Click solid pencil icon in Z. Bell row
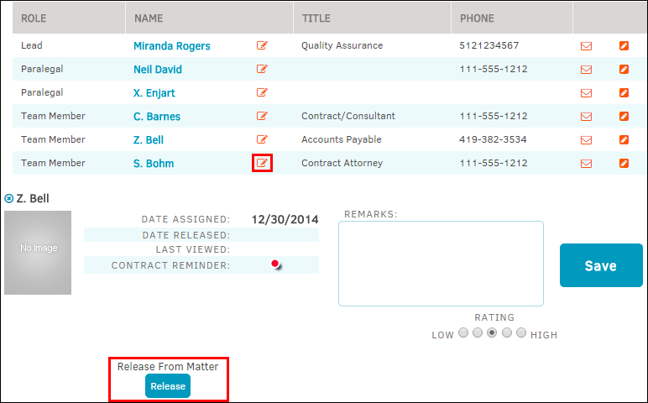648x403 pixels. point(624,139)
